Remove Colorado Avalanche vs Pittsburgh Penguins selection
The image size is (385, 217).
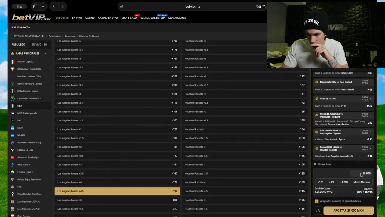(x=370, y=115)
